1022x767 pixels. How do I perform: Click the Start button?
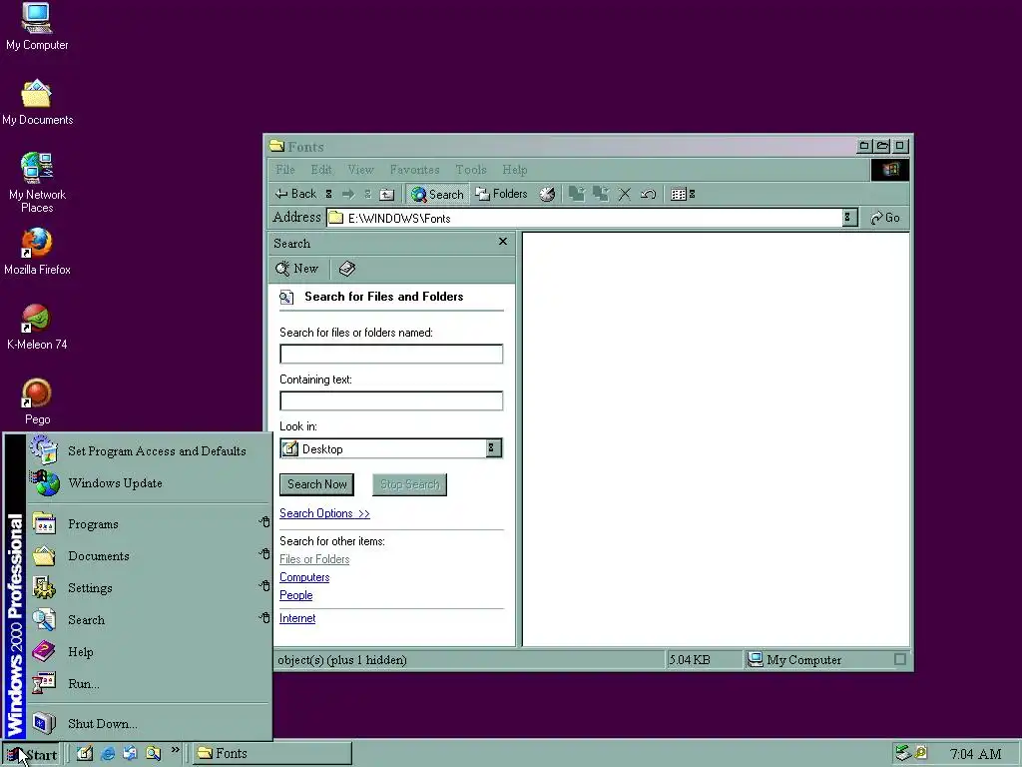click(31, 755)
